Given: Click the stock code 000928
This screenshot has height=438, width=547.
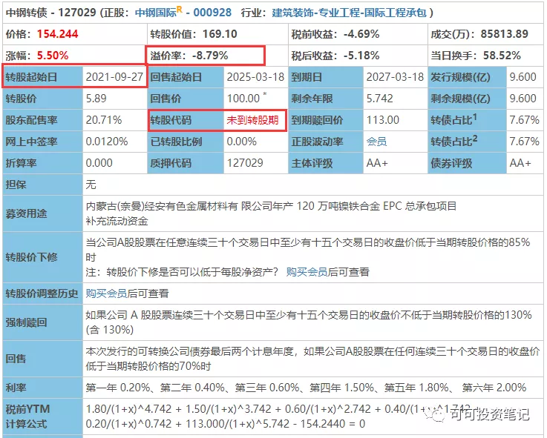Looking at the screenshot, I should [x=212, y=13].
